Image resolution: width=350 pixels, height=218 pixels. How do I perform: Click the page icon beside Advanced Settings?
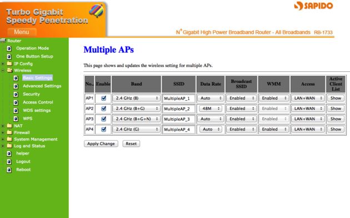[x=16, y=86]
